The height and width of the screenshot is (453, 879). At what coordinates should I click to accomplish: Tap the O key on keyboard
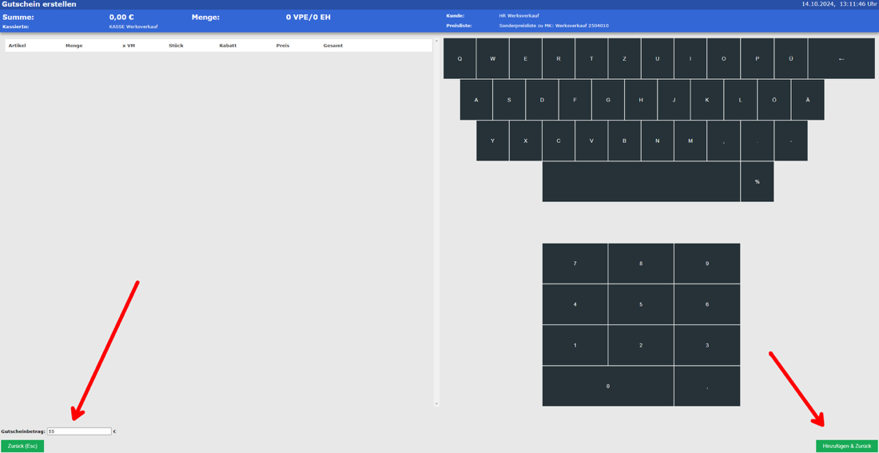coord(724,58)
